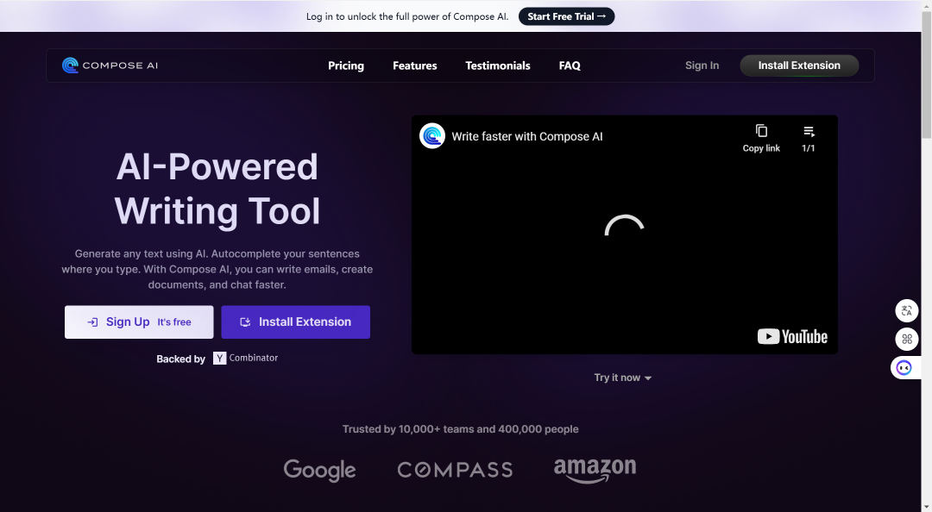The image size is (932, 512).
Task: Click the 'Trusted by 10,000+ teams' text
Action: [x=460, y=429]
